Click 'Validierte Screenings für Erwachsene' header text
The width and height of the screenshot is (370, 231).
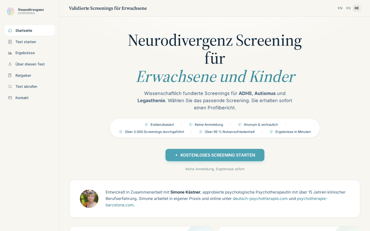point(108,8)
